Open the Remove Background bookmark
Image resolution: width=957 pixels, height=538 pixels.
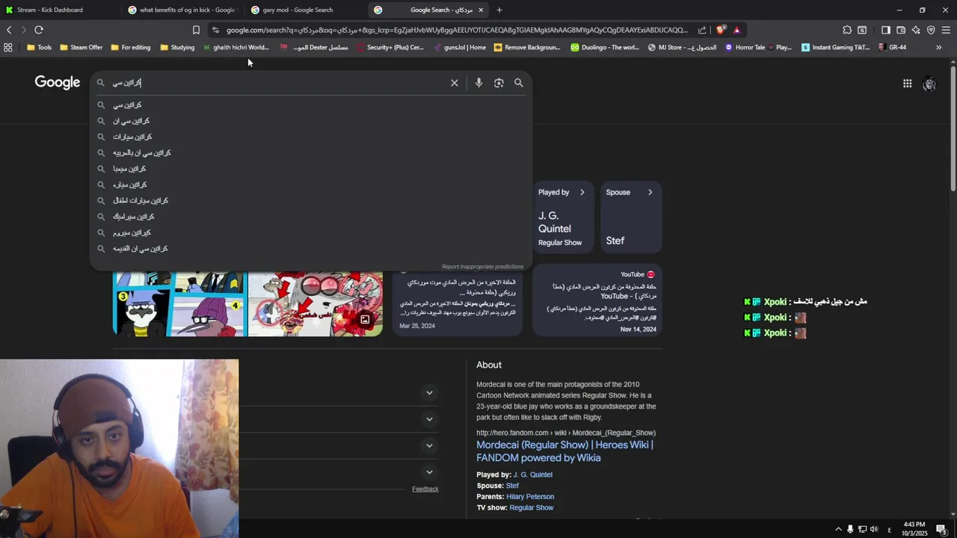[526, 47]
